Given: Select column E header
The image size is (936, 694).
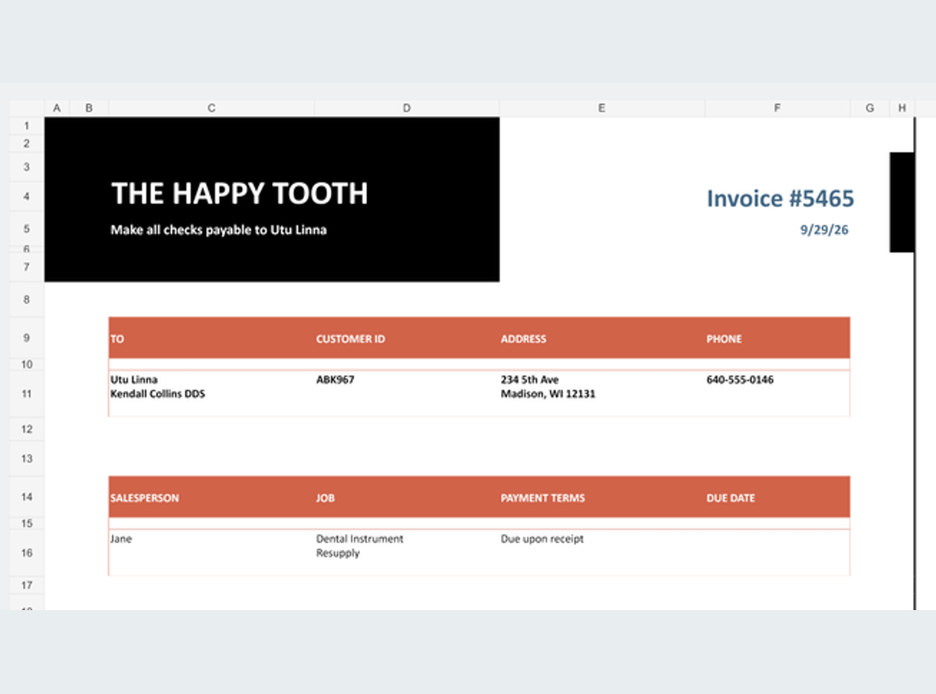Looking at the screenshot, I should [602, 108].
